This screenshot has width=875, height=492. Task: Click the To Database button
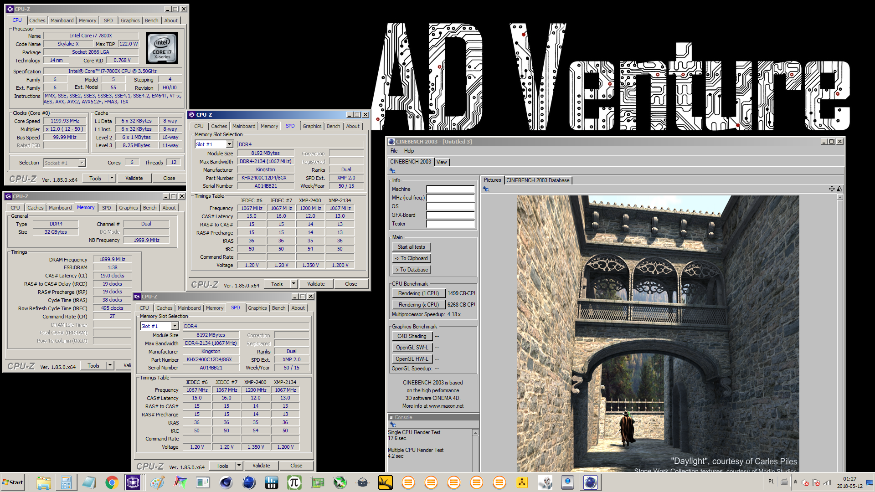(x=411, y=270)
